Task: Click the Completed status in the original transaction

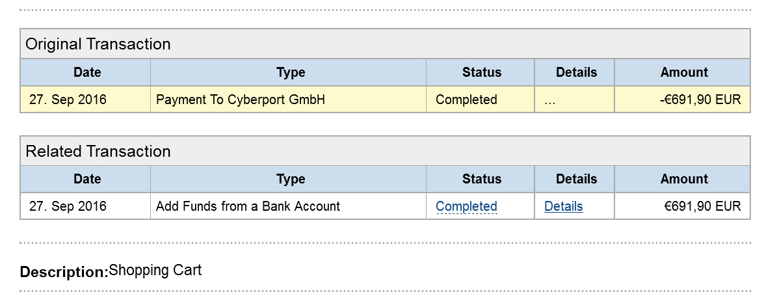Action: [466, 100]
